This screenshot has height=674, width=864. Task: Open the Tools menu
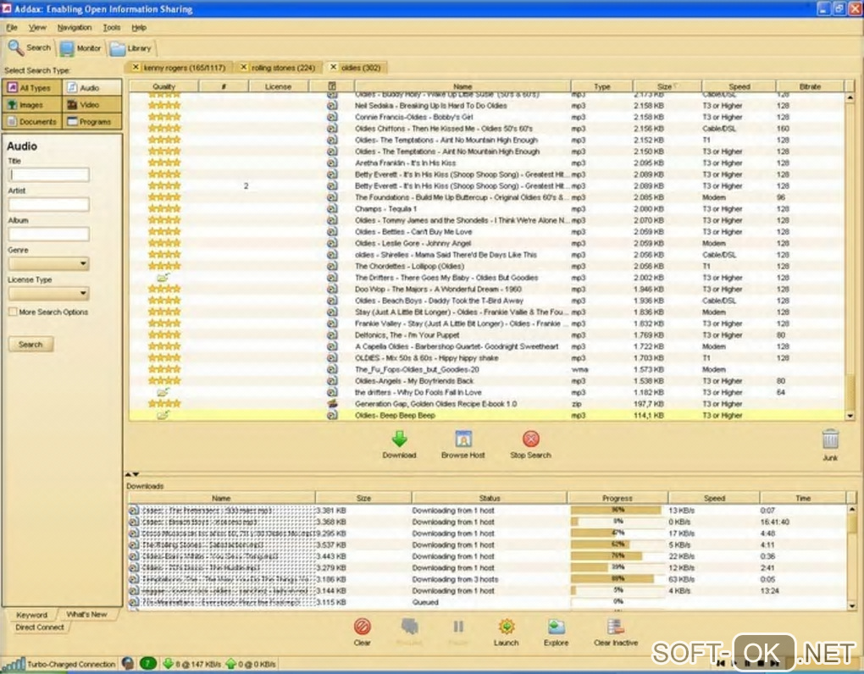coord(111,28)
